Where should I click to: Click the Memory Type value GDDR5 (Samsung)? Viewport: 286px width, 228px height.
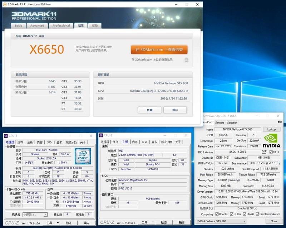click(229, 180)
